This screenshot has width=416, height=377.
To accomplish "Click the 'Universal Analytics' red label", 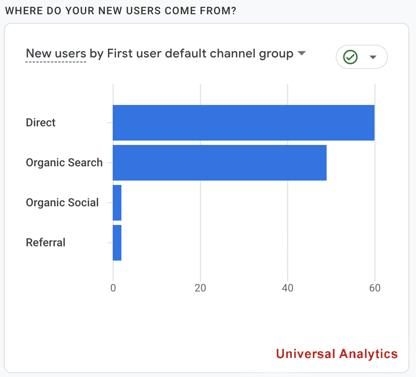I will point(337,354).
